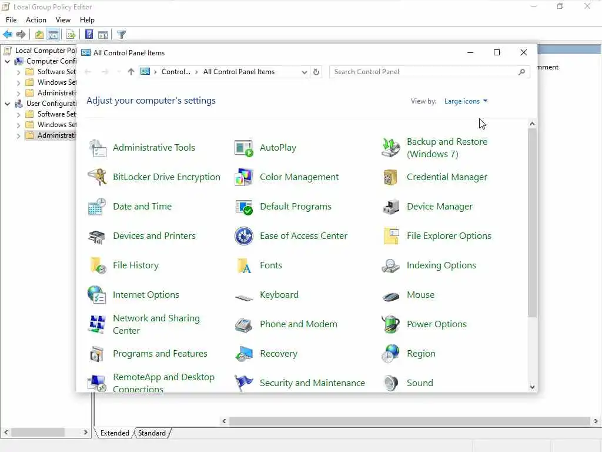
Task: Click the Control Panel scroll down arrow
Action: click(532, 387)
